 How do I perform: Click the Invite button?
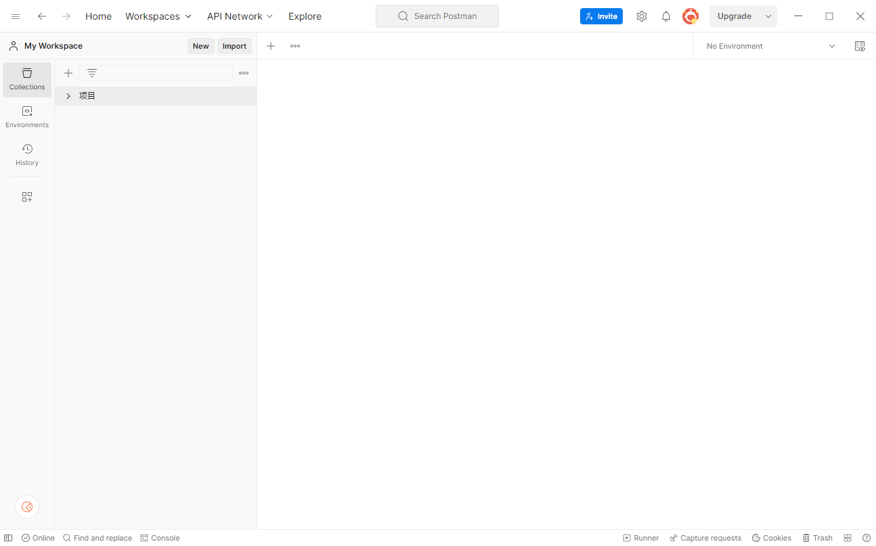[601, 16]
